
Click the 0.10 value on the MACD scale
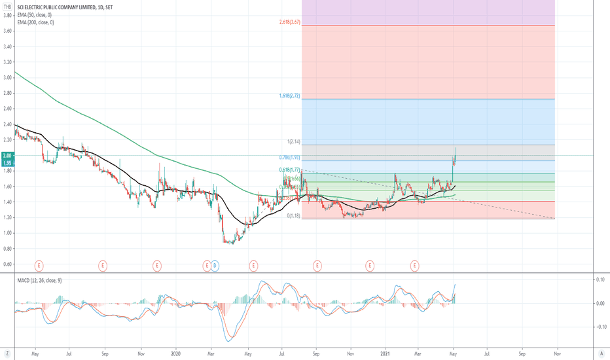[600, 279]
